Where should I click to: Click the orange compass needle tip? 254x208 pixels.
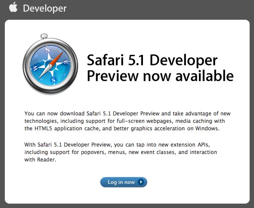(61, 54)
